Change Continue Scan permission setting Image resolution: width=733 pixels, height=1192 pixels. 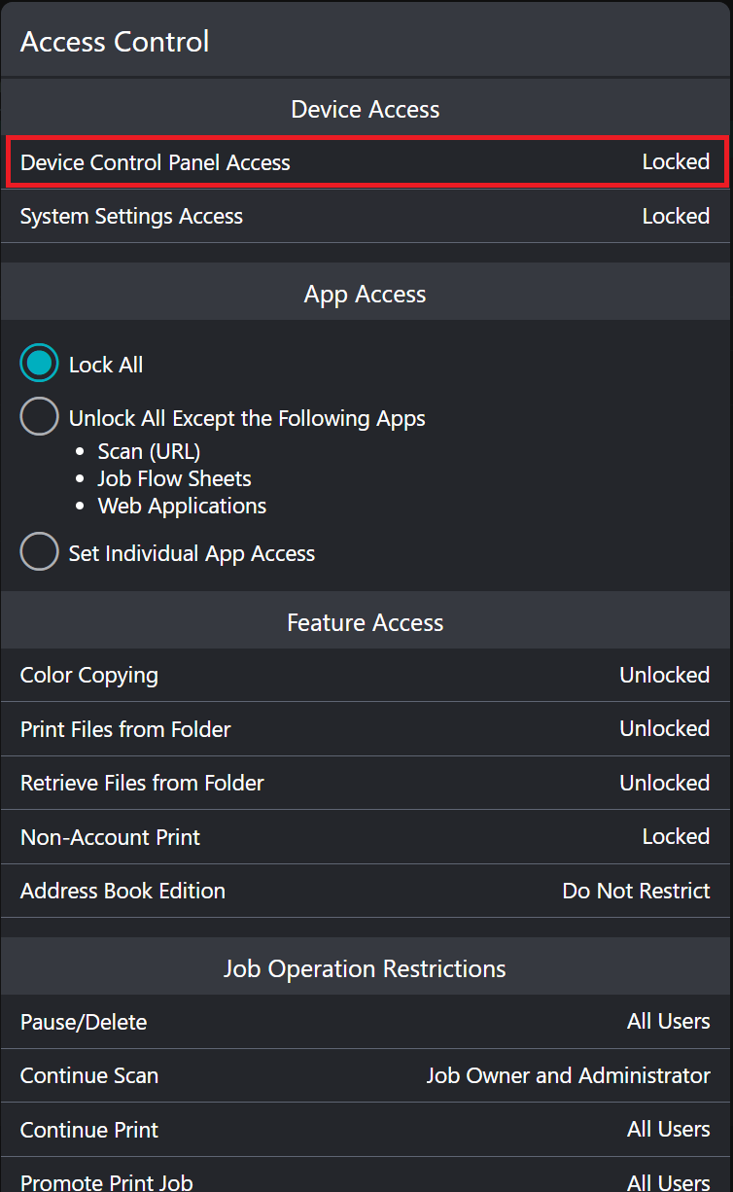point(366,1075)
